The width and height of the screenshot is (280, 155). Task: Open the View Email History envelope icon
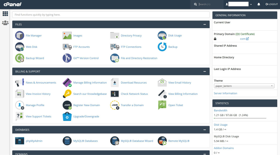point(162,83)
